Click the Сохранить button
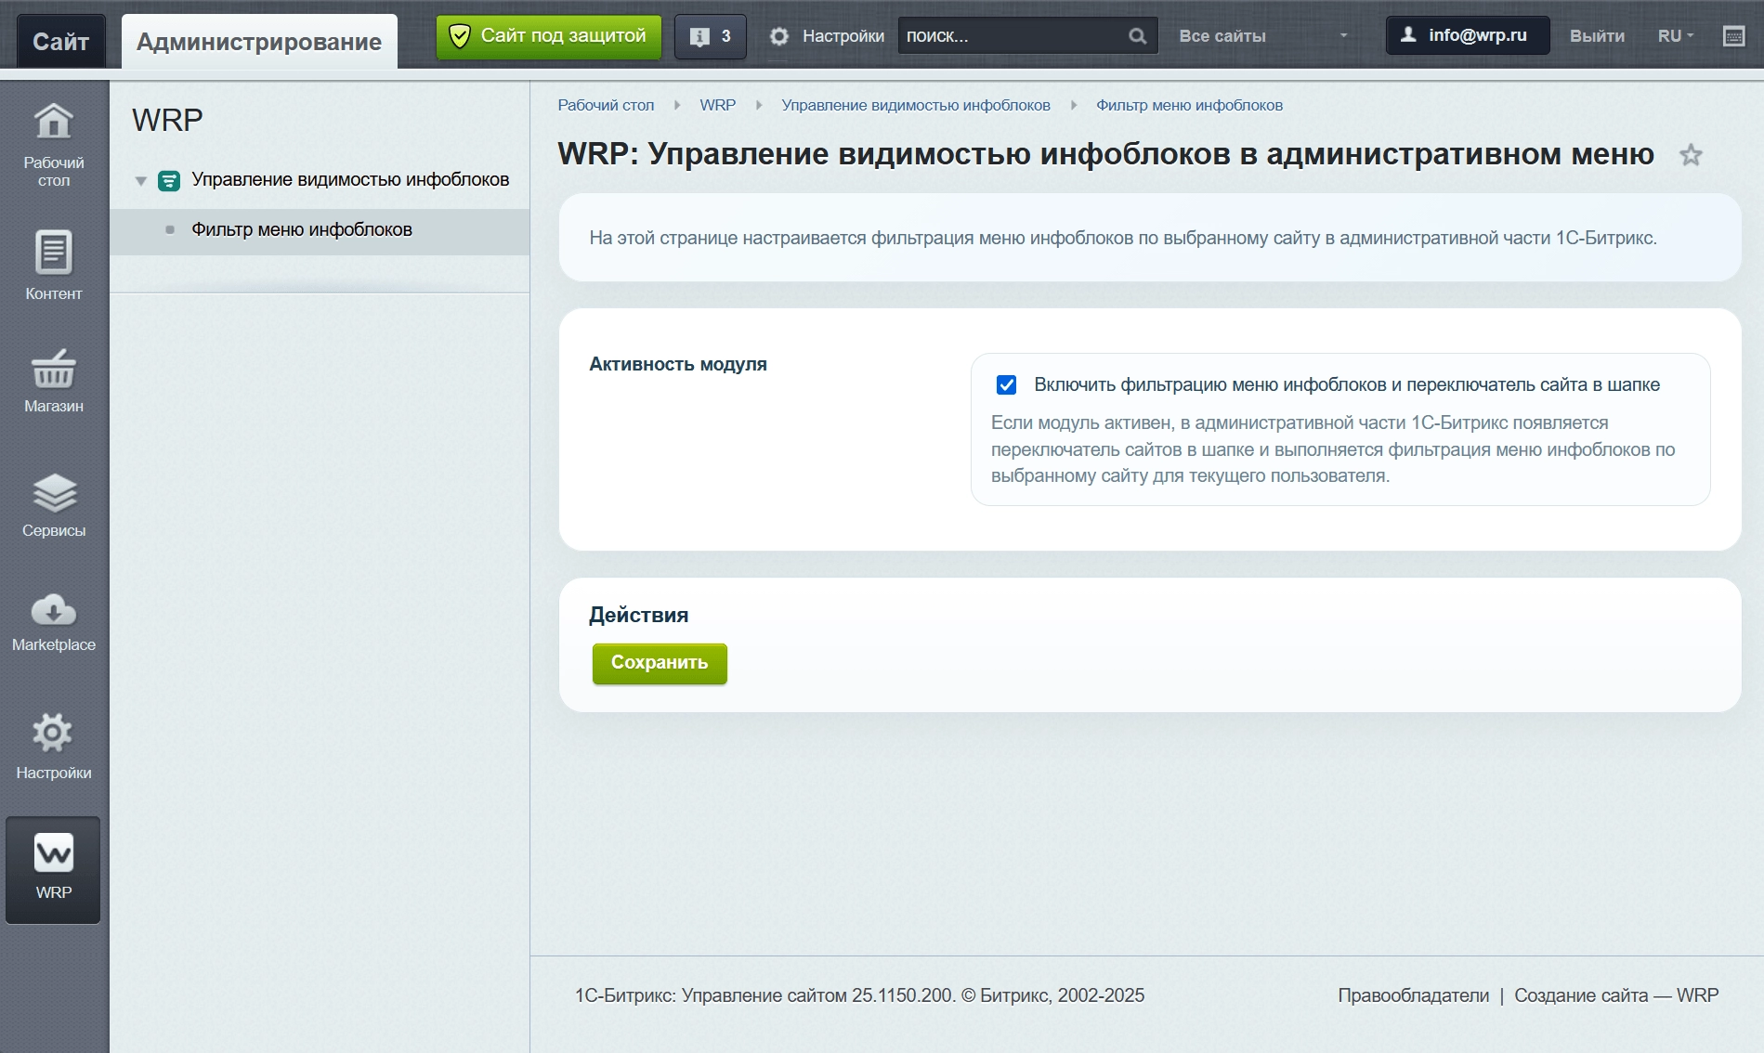 (x=660, y=663)
